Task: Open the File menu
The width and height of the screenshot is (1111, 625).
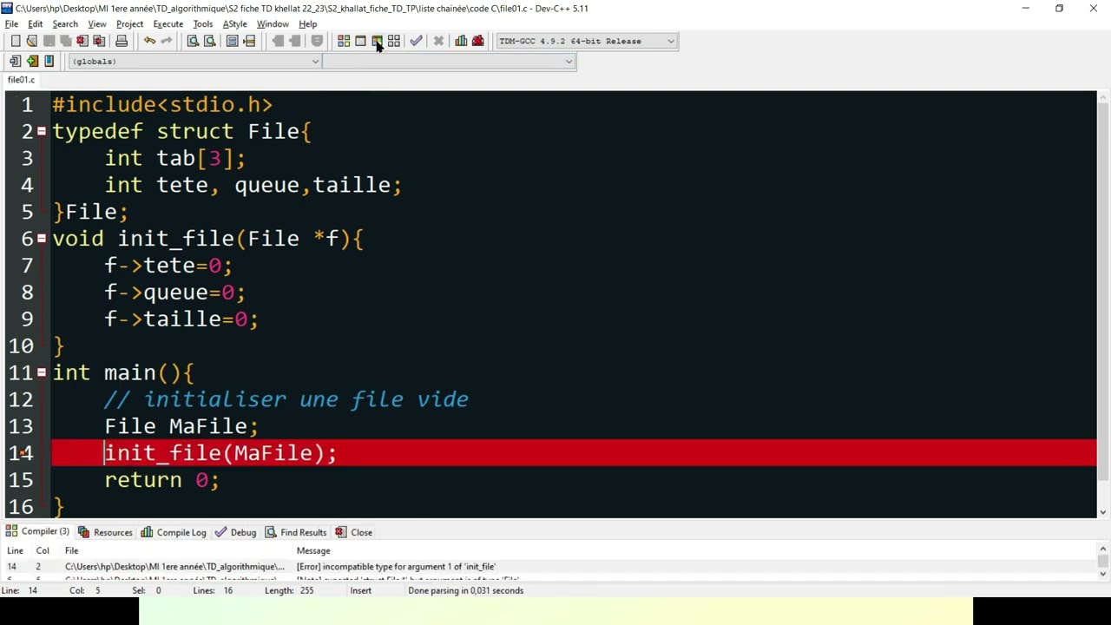Action: point(11,23)
